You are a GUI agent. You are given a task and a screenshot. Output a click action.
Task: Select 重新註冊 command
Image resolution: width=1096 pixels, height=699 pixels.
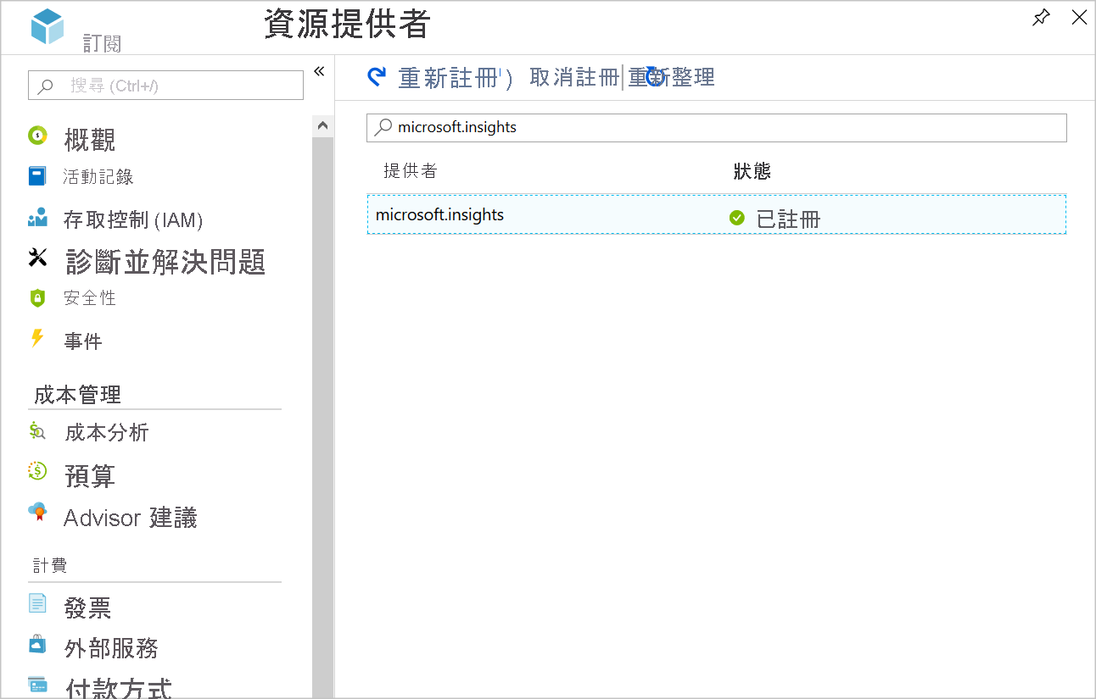pos(448,78)
